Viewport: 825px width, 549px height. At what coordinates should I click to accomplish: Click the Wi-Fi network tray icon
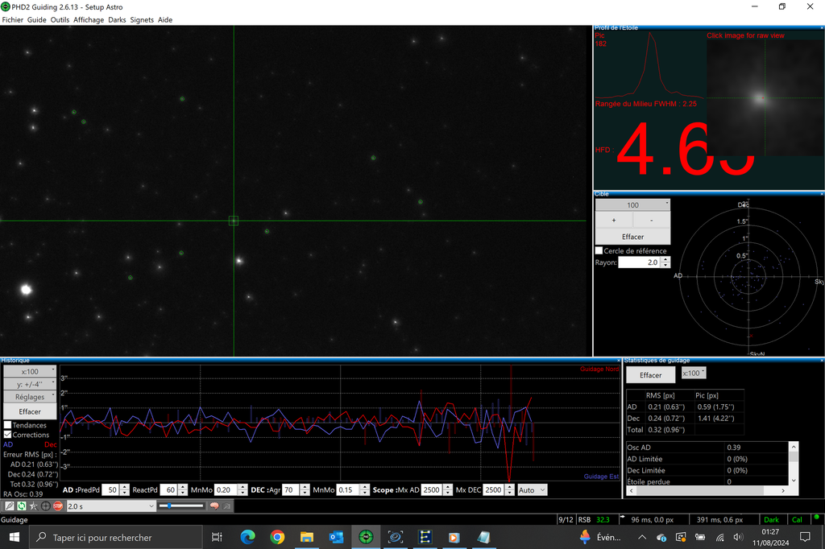pos(720,537)
